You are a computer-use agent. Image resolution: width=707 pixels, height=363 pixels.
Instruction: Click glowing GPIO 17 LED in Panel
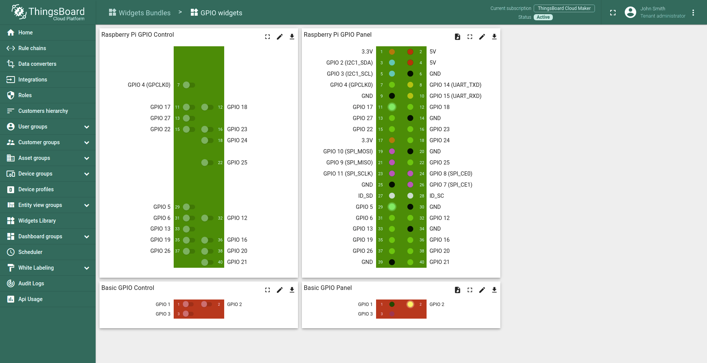(392, 107)
